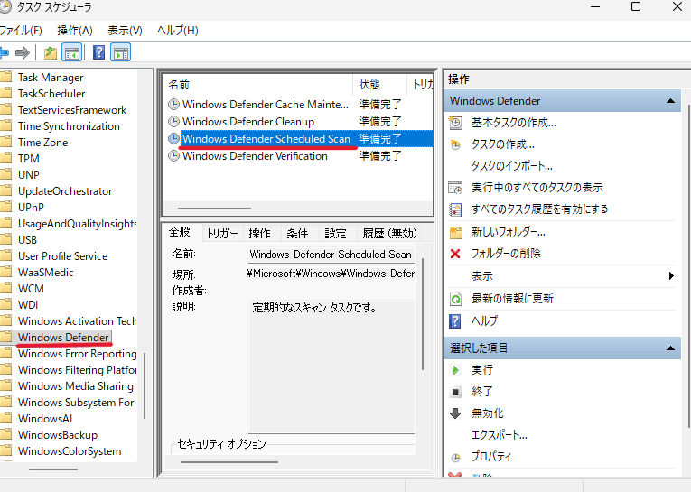
Task: Click the task list horizontal scrollbar
Action: 215,209
